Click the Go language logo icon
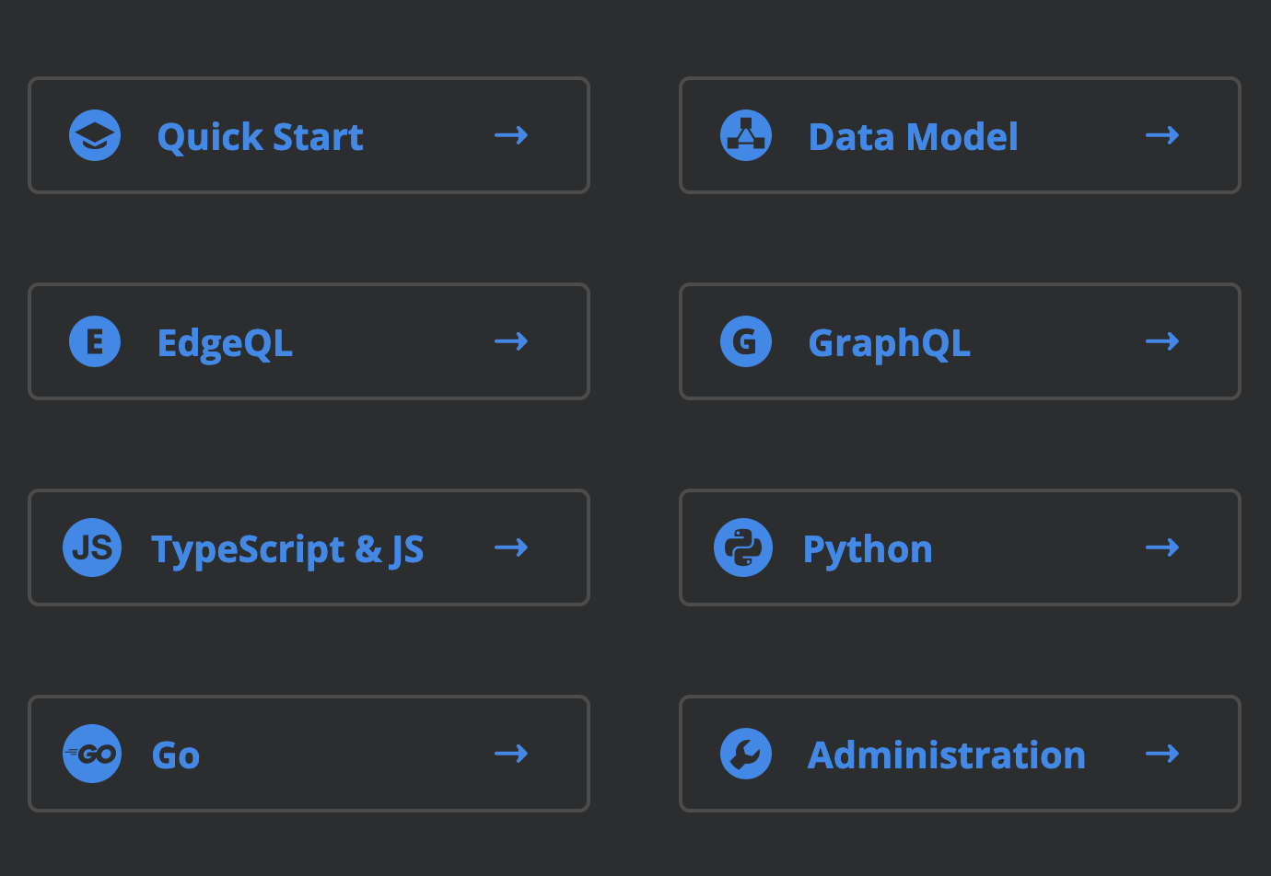 [92, 754]
